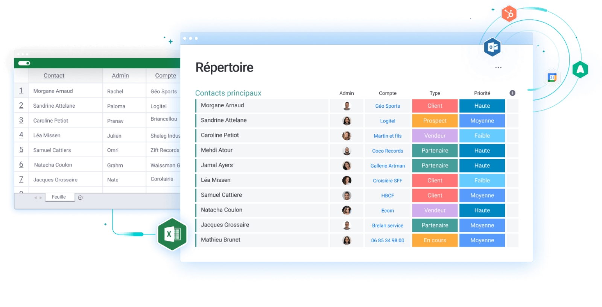Click Mathieu Brunet's admin avatar
This screenshot has width=602, height=307.
pos(347,240)
